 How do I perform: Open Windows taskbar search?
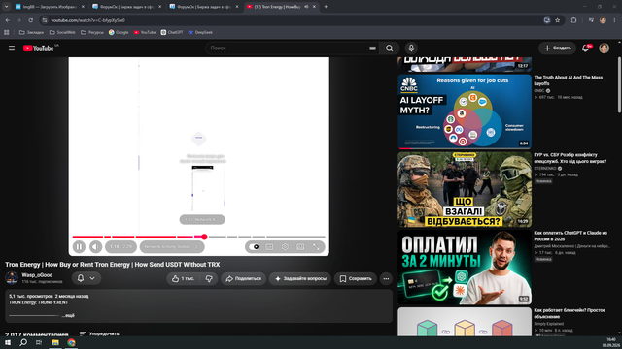click(23, 342)
